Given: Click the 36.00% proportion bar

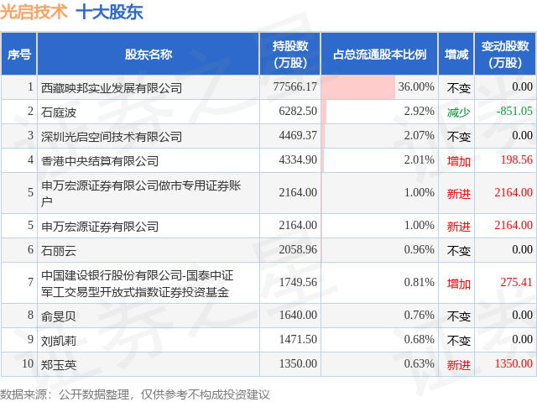Looking at the screenshot, I should click(x=358, y=87).
